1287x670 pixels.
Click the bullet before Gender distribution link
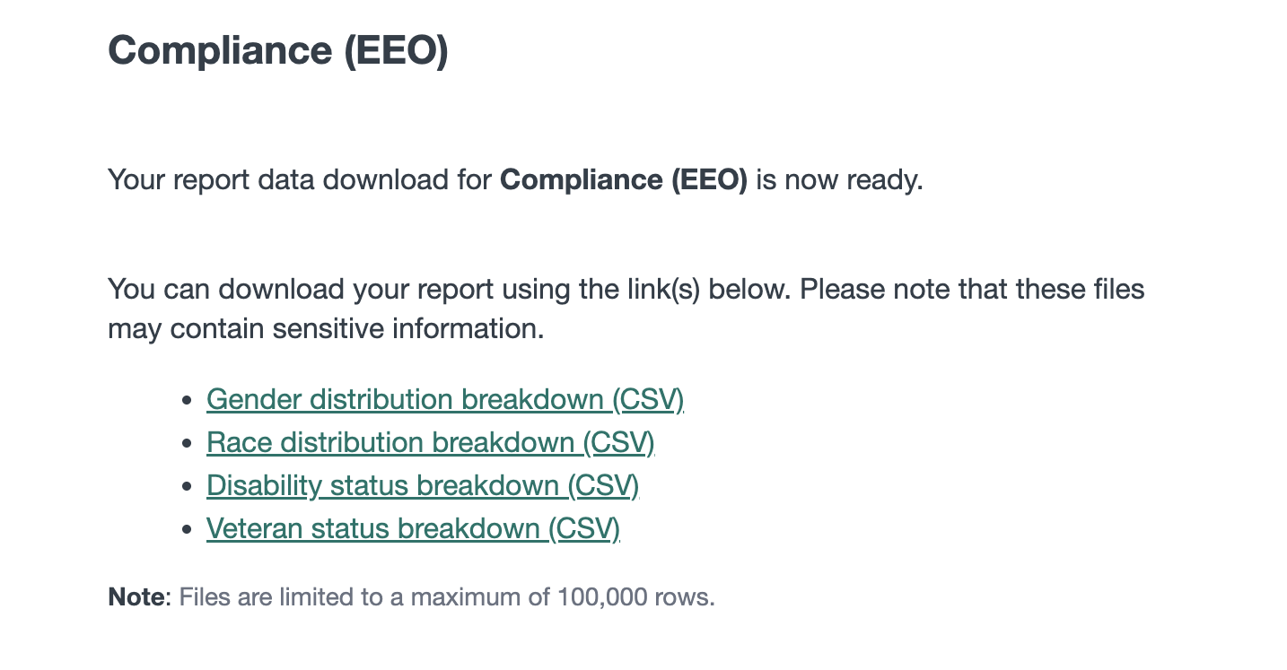(x=187, y=400)
